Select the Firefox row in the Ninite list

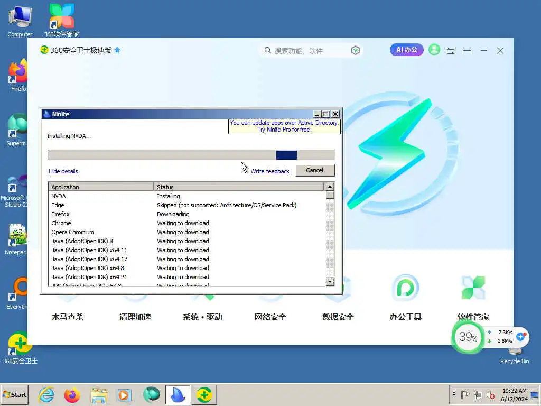point(186,214)
